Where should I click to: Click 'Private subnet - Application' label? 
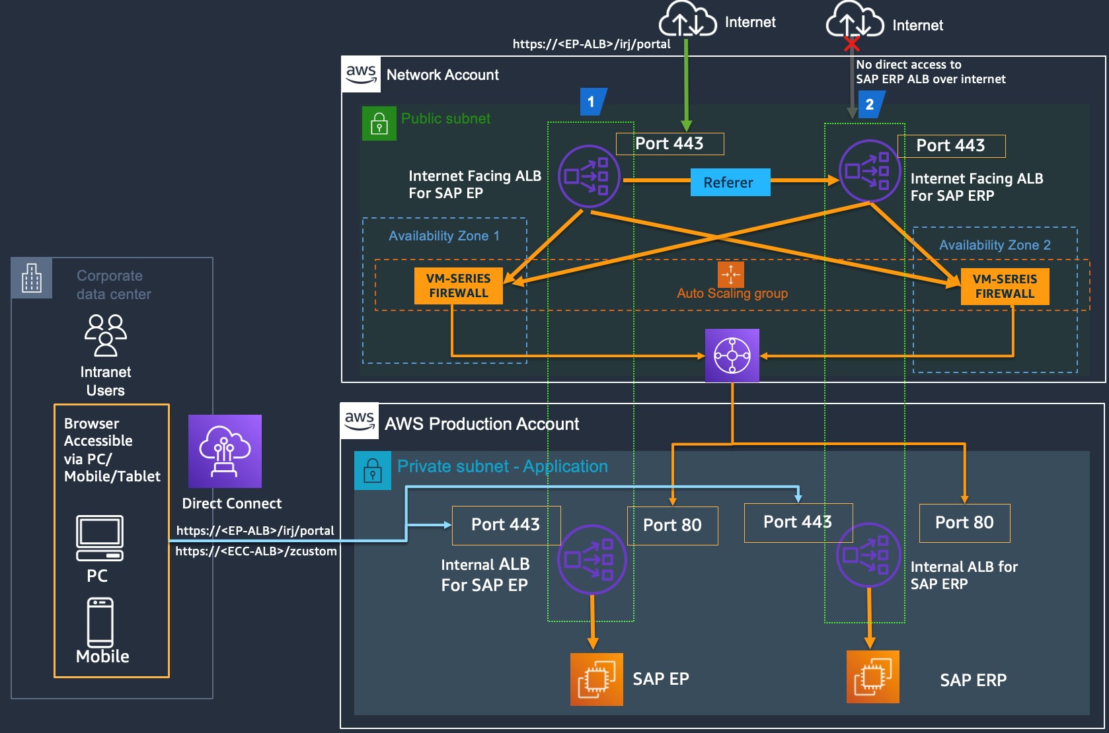[x=502, y=466]
